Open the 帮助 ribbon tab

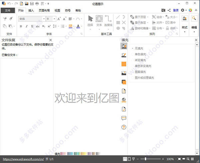pos(78,10)
